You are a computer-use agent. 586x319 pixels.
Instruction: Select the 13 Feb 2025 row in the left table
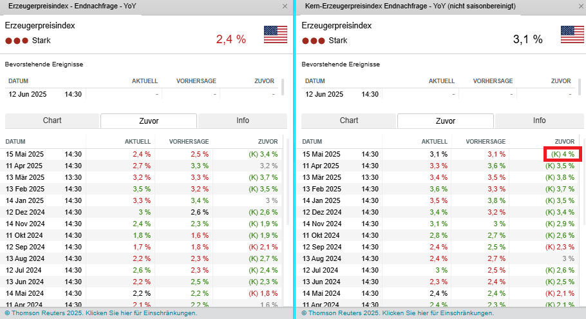tap(142, 189)
